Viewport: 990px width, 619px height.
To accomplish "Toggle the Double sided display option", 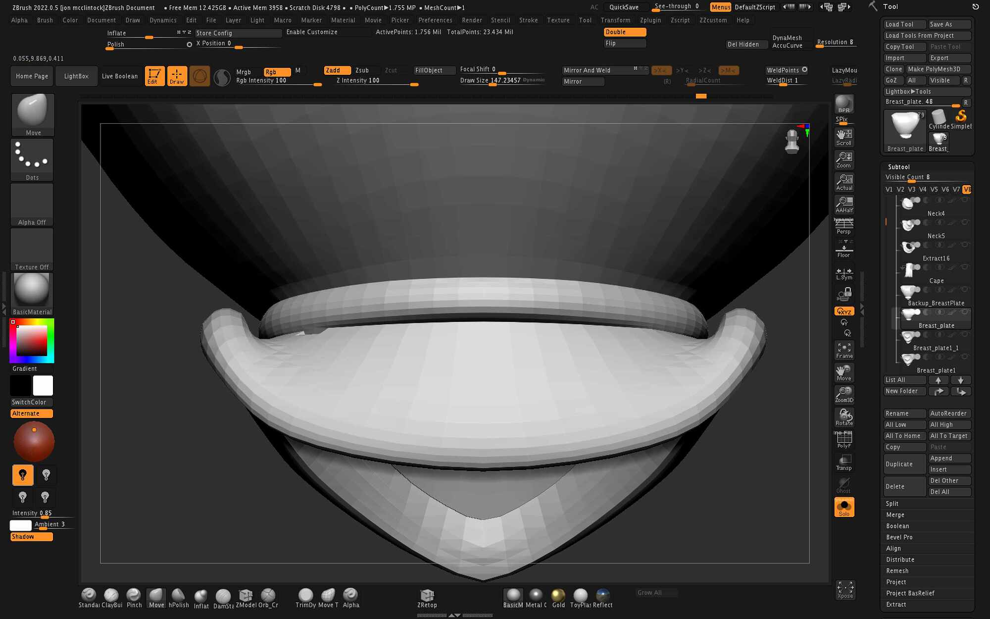I will (x=625, y=32).
